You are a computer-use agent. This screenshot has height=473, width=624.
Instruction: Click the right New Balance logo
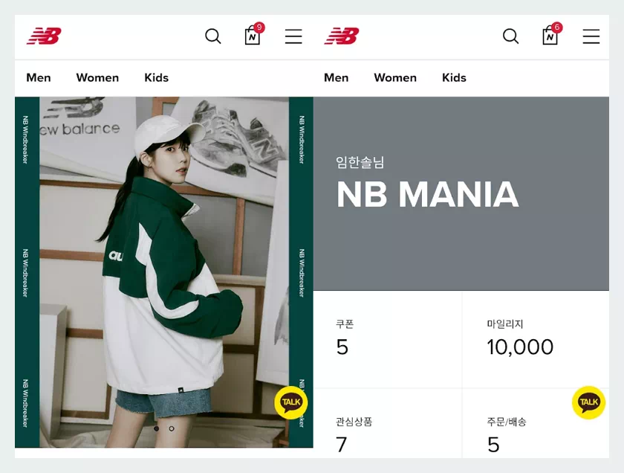point(342,35)
